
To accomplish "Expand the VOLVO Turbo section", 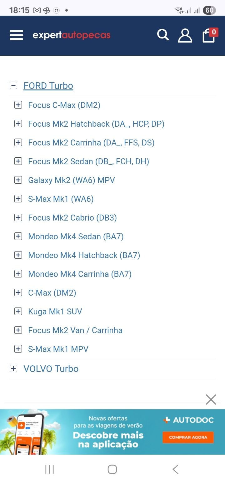I will 13,369.
